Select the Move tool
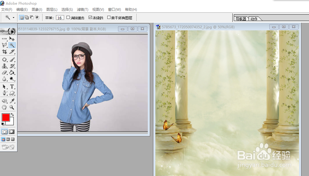The height and width of the screenshot is (176, 309). pyautogui.click(x=12, y=38)
